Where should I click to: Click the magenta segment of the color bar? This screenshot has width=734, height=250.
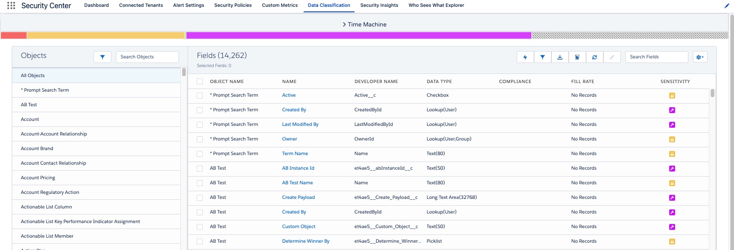tap(358, 35)
